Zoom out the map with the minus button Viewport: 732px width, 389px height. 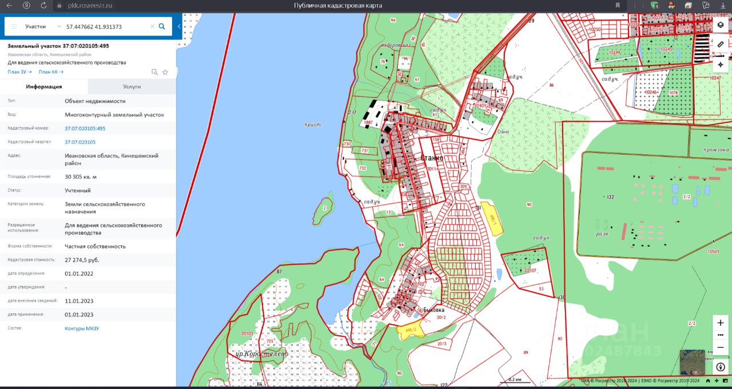point(721,347)
